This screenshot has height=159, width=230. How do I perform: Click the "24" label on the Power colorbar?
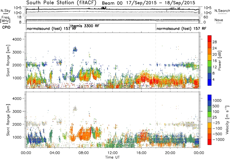pyautogui.click(x=214, y=48)
